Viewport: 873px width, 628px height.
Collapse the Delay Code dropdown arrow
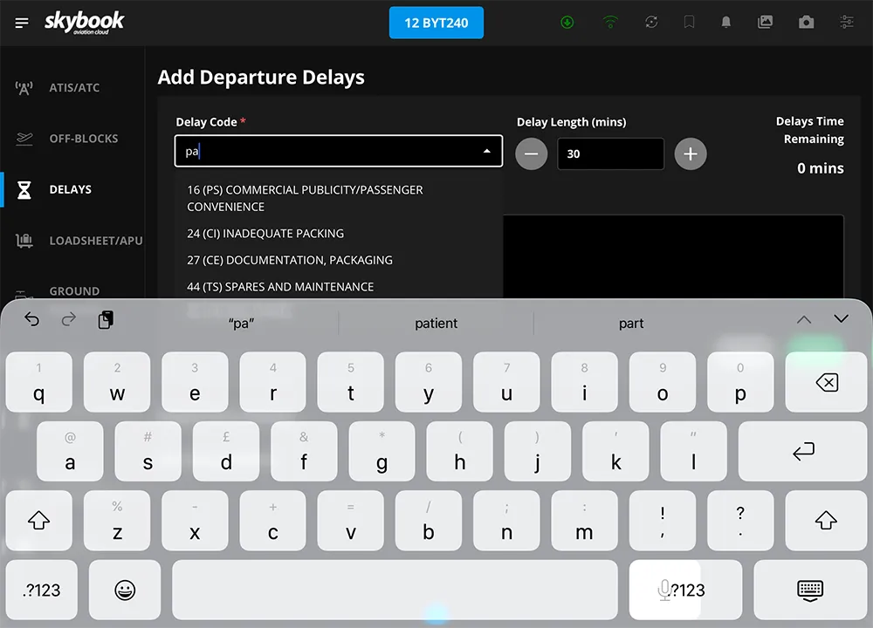tap(486, 152)
